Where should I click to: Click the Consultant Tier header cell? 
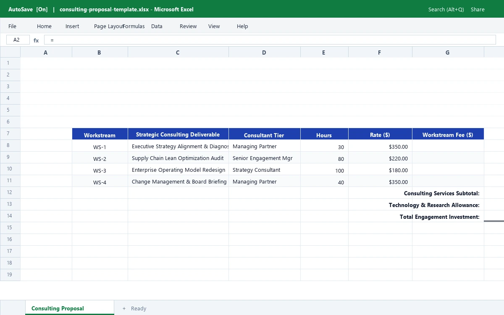[x=265, y=134]
